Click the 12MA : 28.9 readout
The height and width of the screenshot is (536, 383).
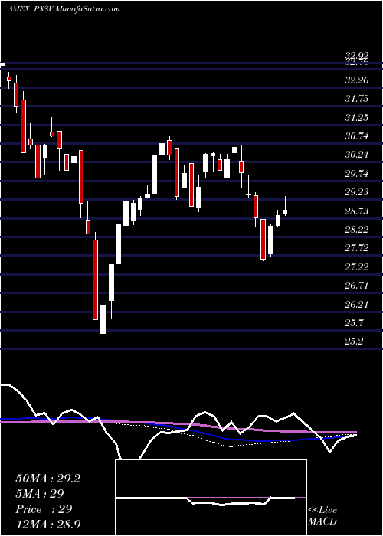[47, 524]
